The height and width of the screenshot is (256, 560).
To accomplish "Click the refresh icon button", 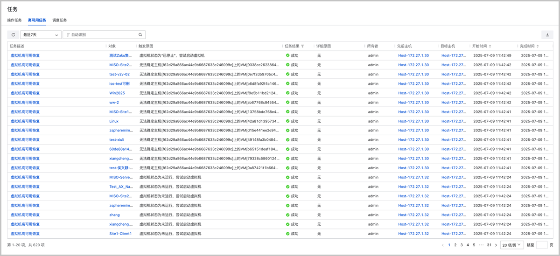I will [13, 35].
